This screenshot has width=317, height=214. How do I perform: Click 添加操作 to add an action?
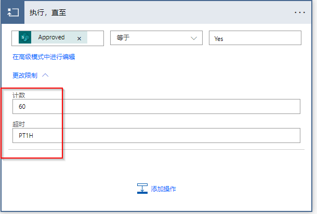coord(163,189)
